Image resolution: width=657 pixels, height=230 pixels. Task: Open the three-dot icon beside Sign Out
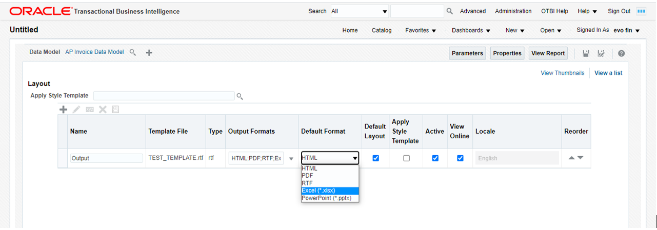pyautogui.click(x=641, y=11)
